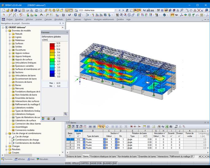Click the blue 3D rendering cube icon
This screenshot has width=210, height=168.
(164, 15)
